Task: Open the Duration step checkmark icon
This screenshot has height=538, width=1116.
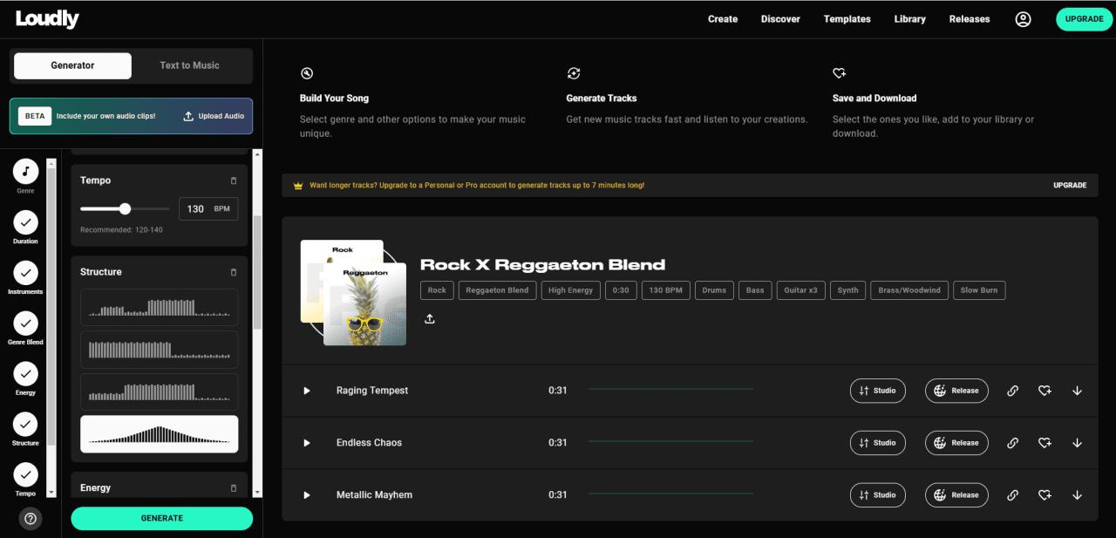Action: pyautogui.click(x=25, y=222)
